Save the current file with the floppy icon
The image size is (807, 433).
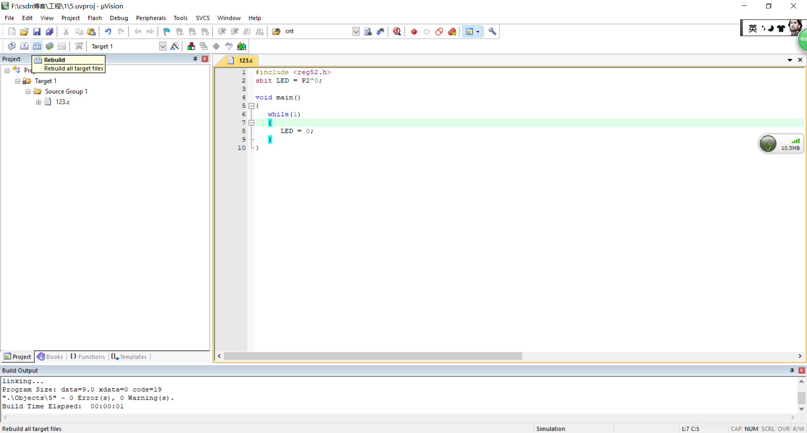pos(37,32)
